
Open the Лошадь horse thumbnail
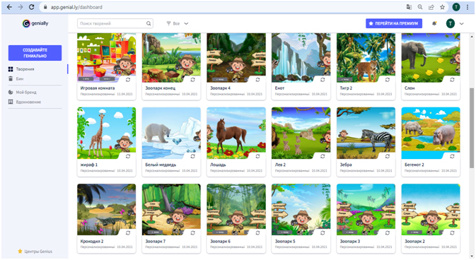(x=236, y=133)
